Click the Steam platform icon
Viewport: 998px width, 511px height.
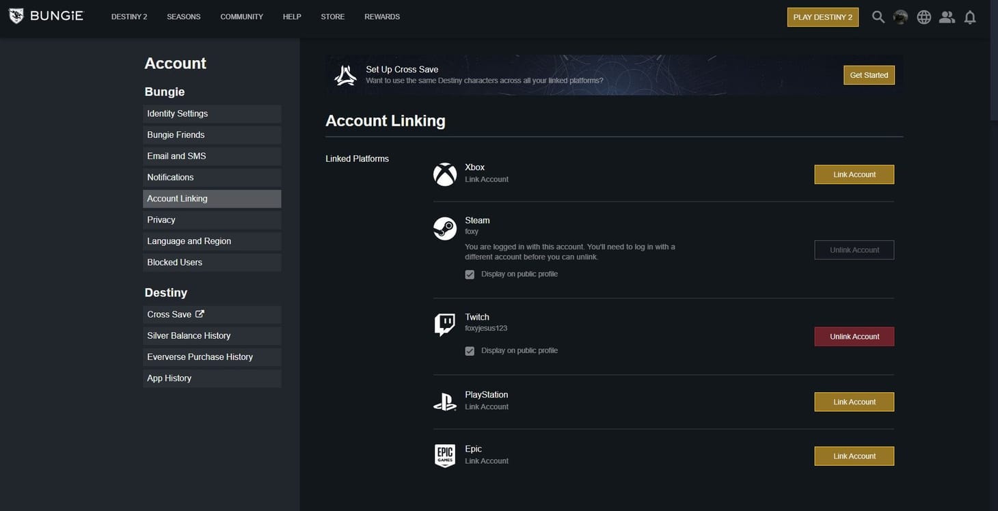[445, 229]
